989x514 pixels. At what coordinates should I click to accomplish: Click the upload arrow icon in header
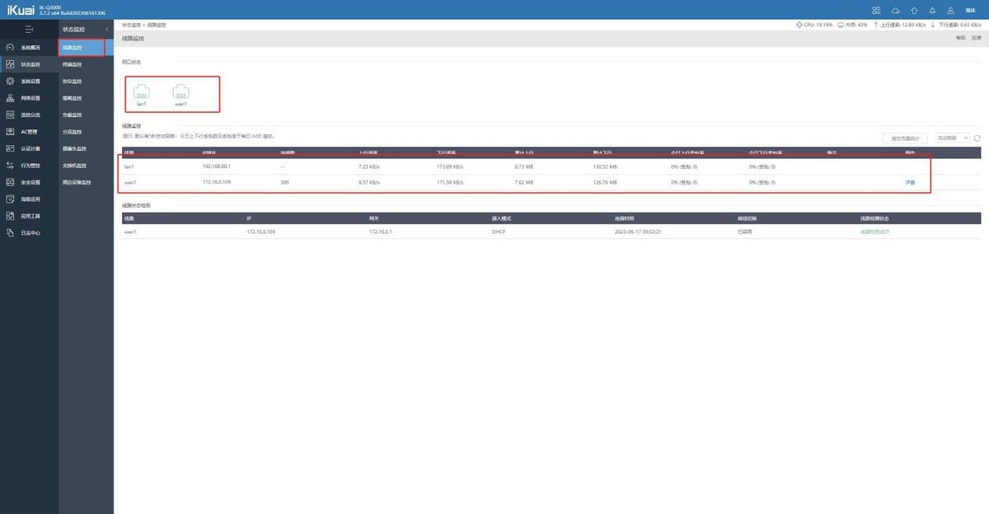click(914, 10)
